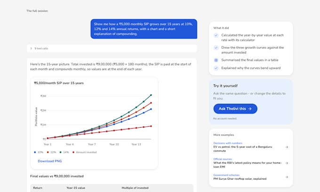Screen dimensions: 320x192
Task: Click the 'Multiple of invested' column header
Action: (135, 188)
